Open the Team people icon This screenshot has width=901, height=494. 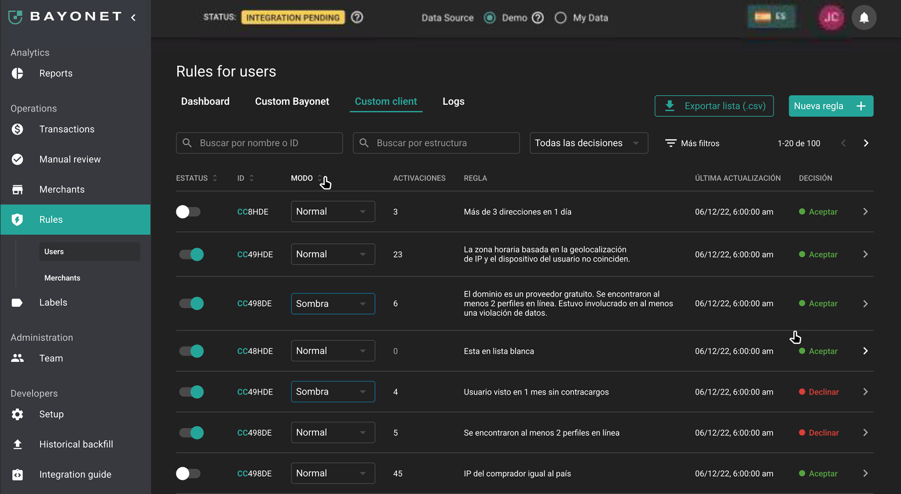(x=17, y=358)
